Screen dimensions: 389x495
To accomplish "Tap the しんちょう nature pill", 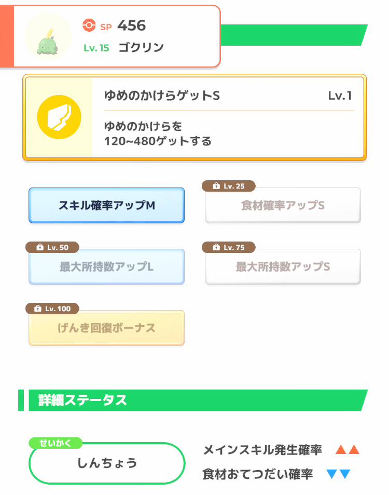I will click(x=107, y=463).
